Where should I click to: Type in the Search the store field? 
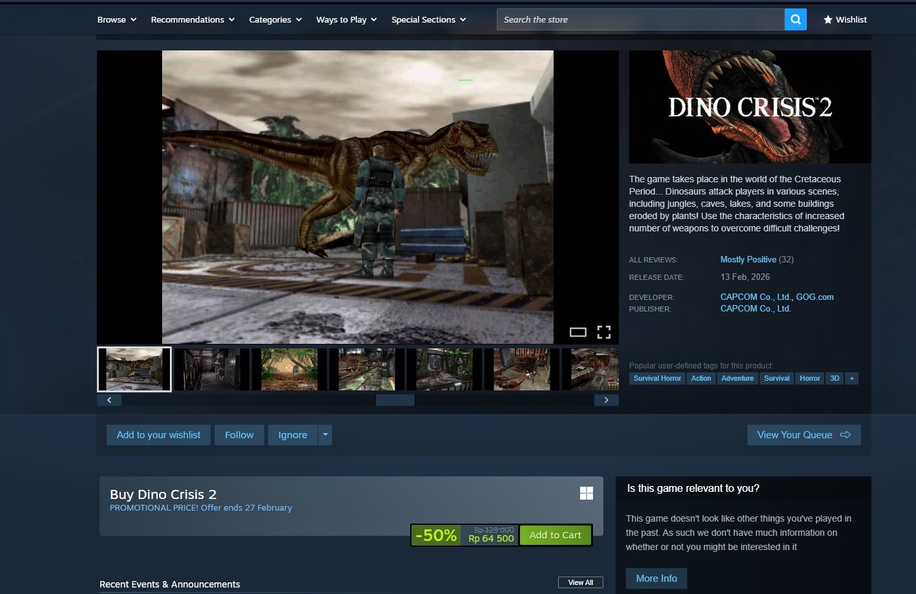pos(640,19)
